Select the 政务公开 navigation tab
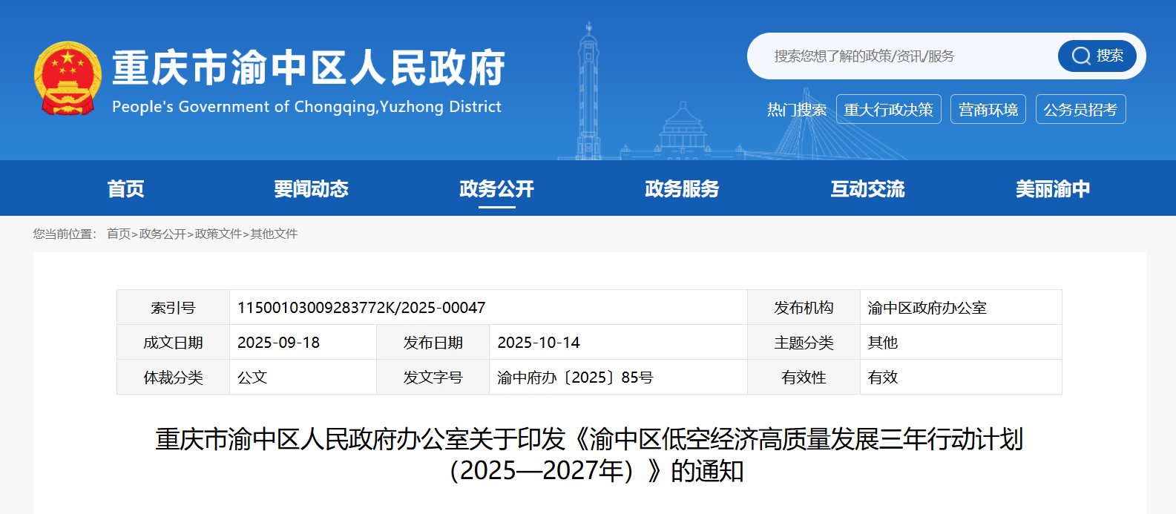The height and width of the screenshot is (514, 1176). pyautogui.click(x=496, y=189)
